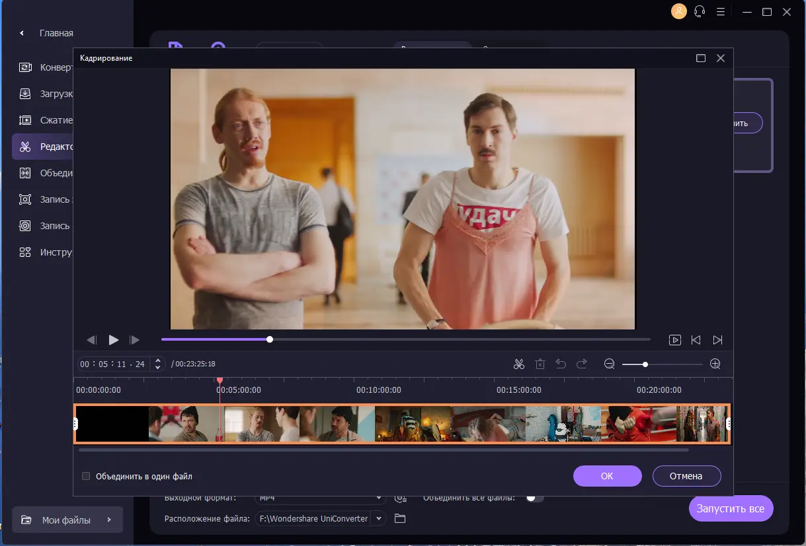The image size is (806, 546).
Task: Open the output folder icon
Action: pos(399,519)
